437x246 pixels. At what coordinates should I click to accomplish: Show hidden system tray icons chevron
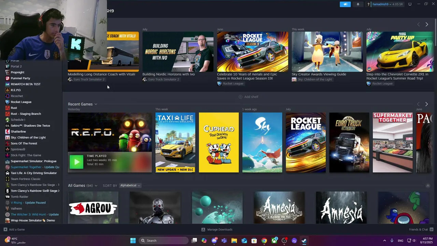click(384, 241)
